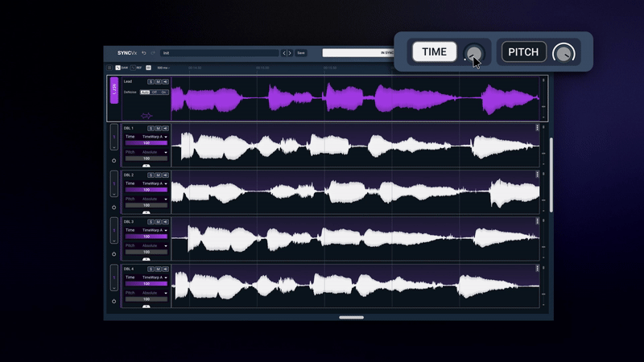Click the PITCH button in overlay
644x362 pixels.
click(x=524, y=51)
